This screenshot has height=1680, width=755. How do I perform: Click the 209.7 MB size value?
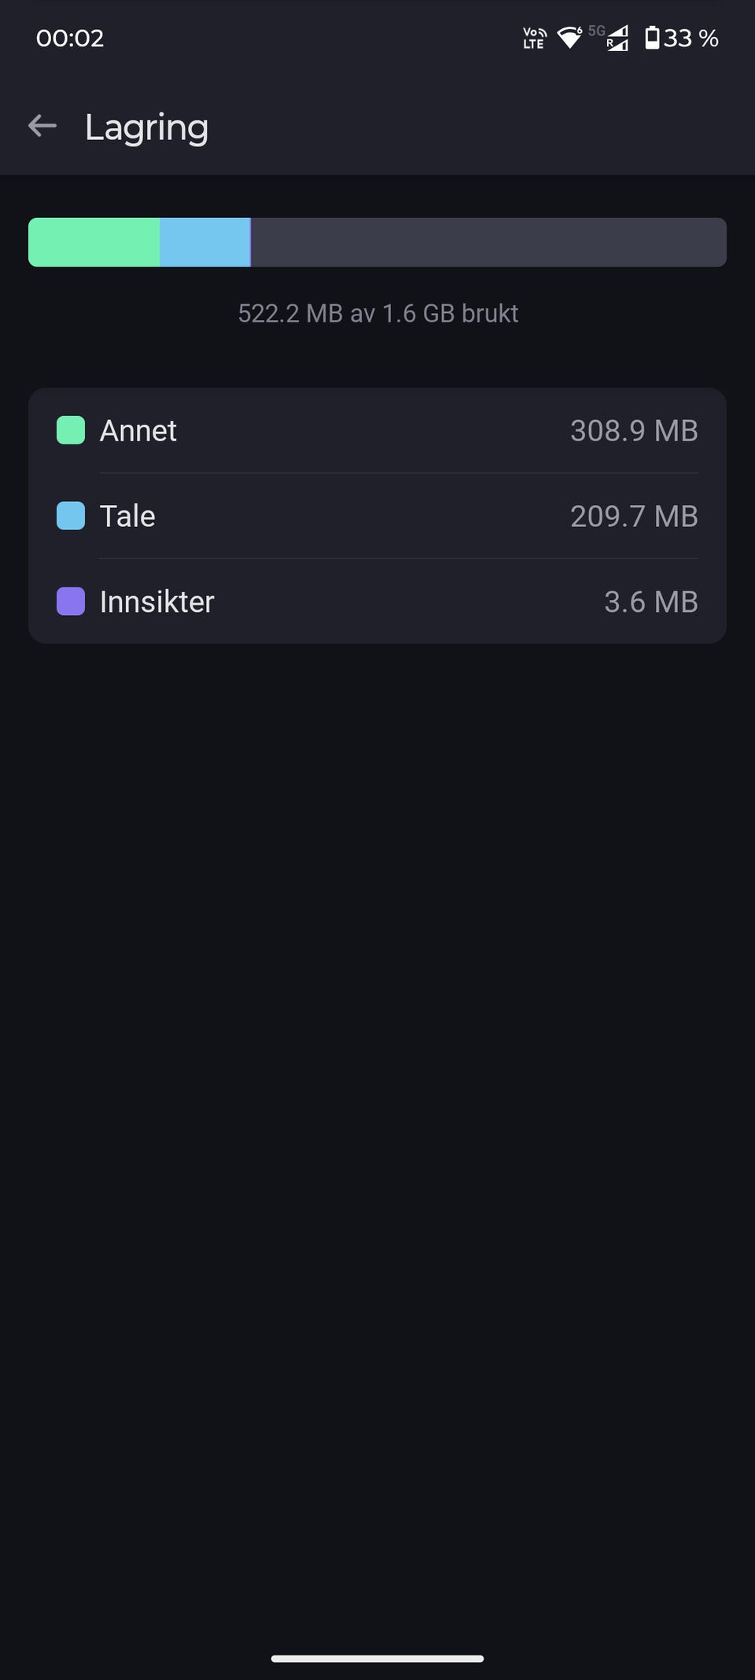634,516
